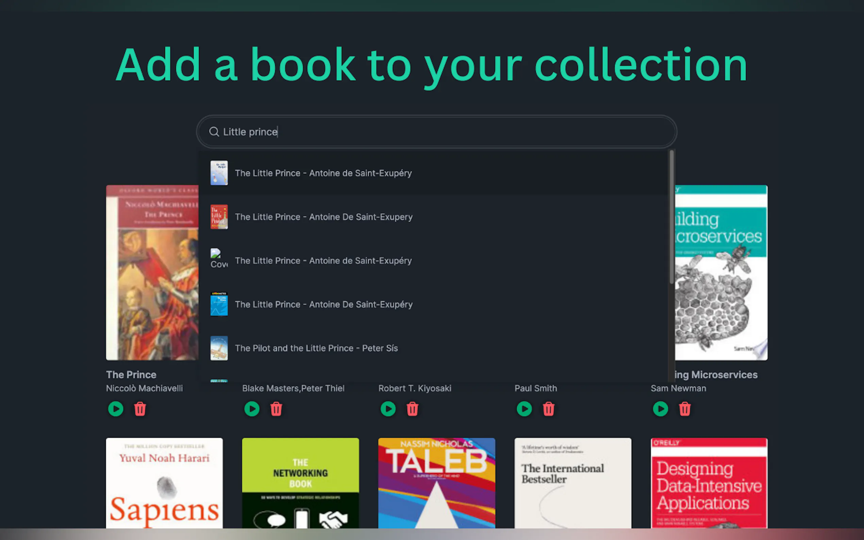Screen dimensions: 864x540
Task: Delete Paul Smith's book
Action: (549, 409)
